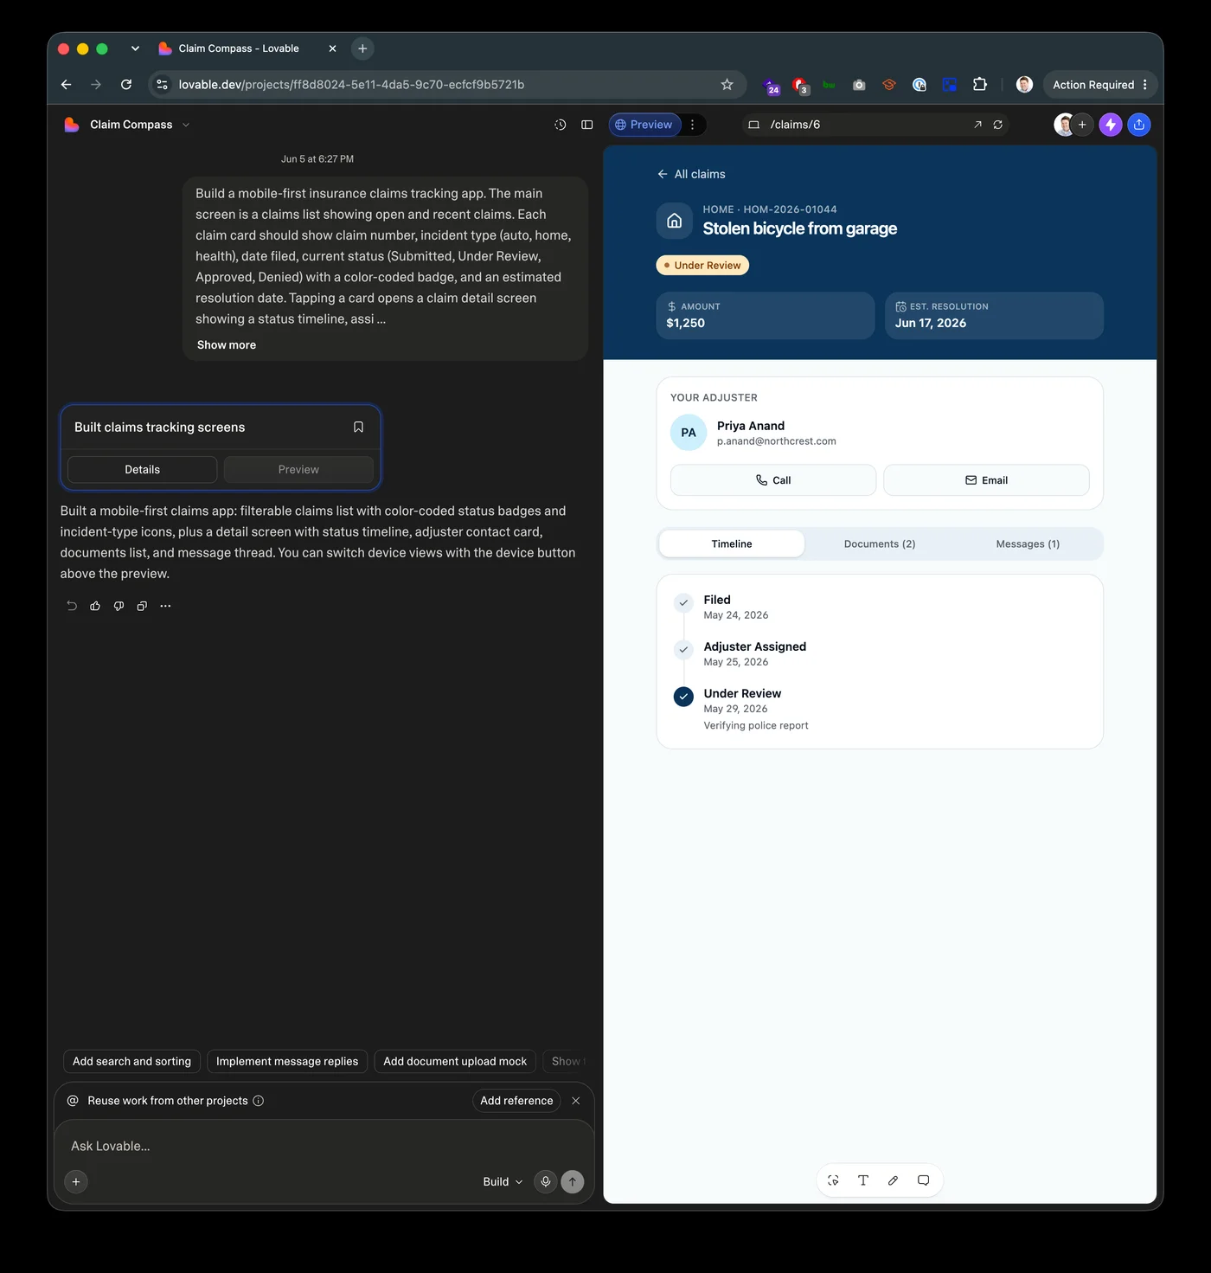Open the version history clock icon
Screen dimensions: 1211x1273
coord(561,125)
